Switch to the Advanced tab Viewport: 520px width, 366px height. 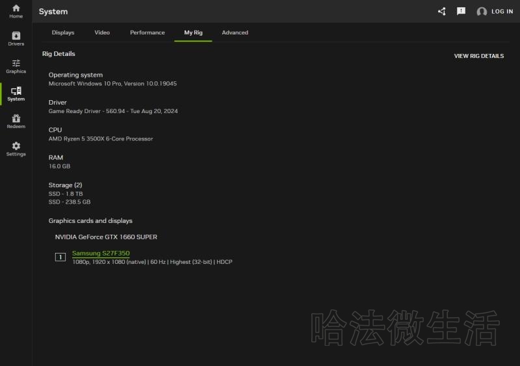pyautogui.click(x=235, y=33)
